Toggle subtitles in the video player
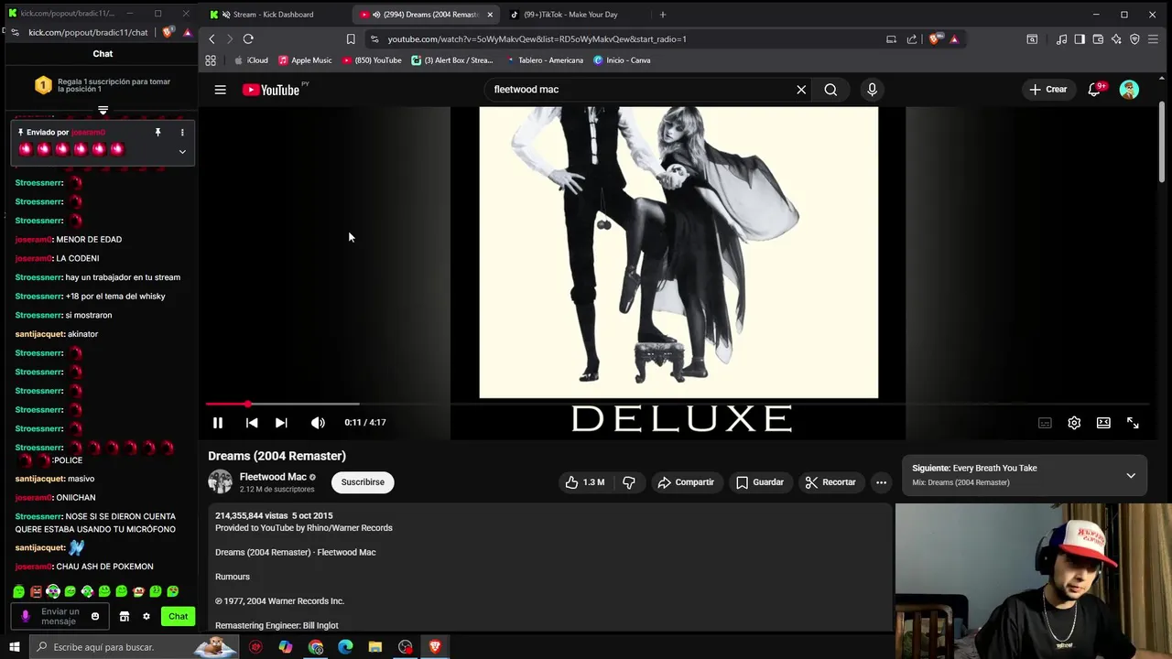 pyautogui.click(x=1045, y=423)
